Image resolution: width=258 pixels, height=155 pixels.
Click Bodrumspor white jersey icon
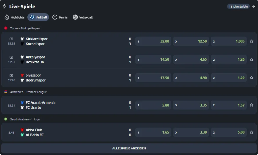pos(22,80)
